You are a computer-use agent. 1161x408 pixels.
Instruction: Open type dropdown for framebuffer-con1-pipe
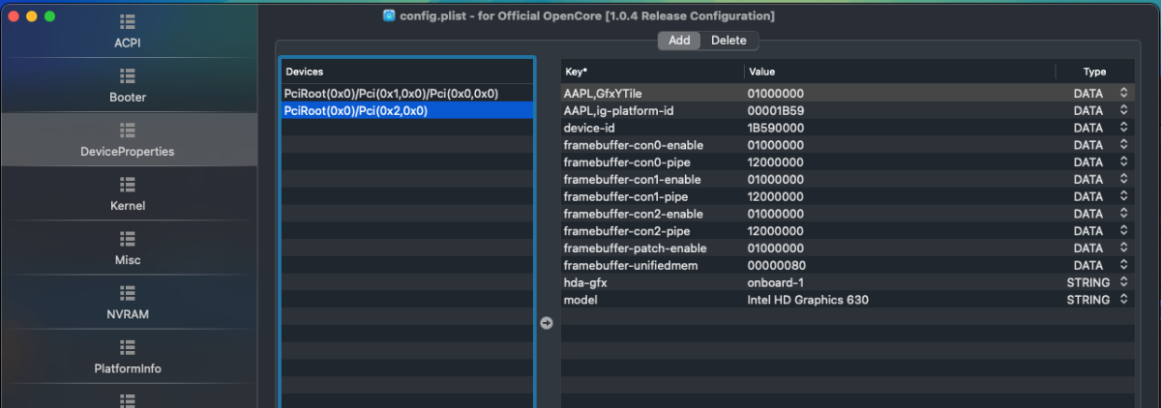1123,196
